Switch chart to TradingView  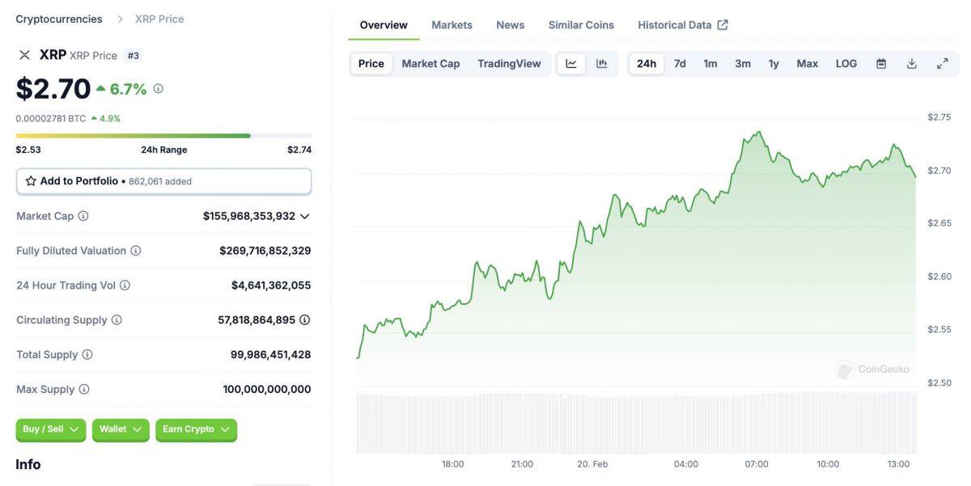(x=509, y=64)
